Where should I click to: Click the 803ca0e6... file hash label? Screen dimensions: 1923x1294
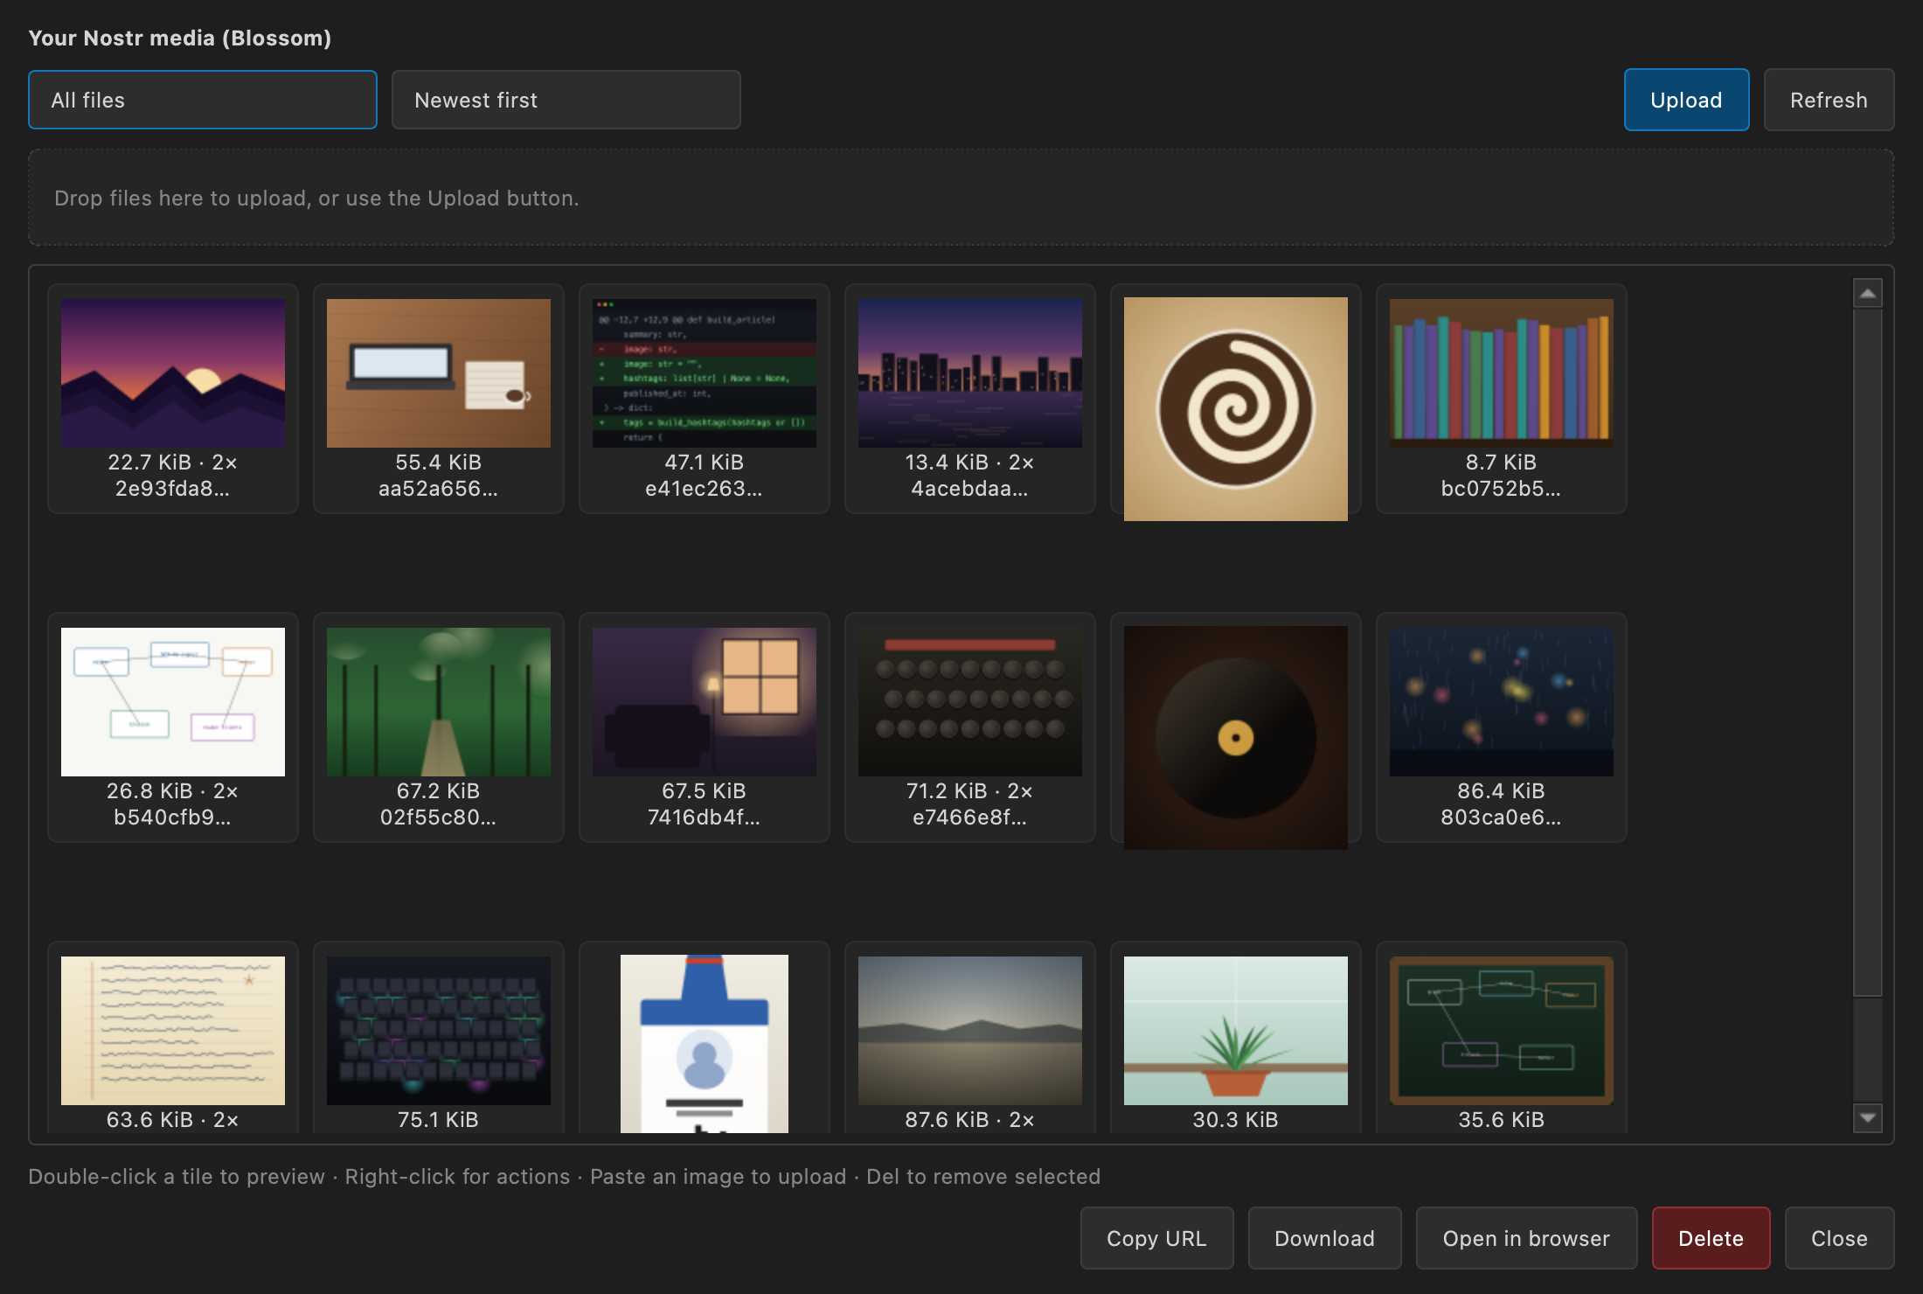1502,817
